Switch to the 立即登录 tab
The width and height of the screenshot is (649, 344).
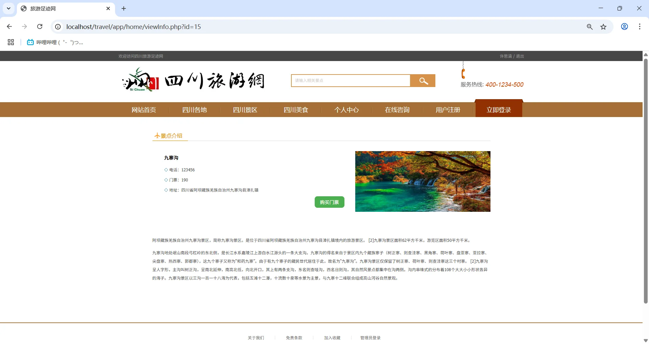(499, 110)
